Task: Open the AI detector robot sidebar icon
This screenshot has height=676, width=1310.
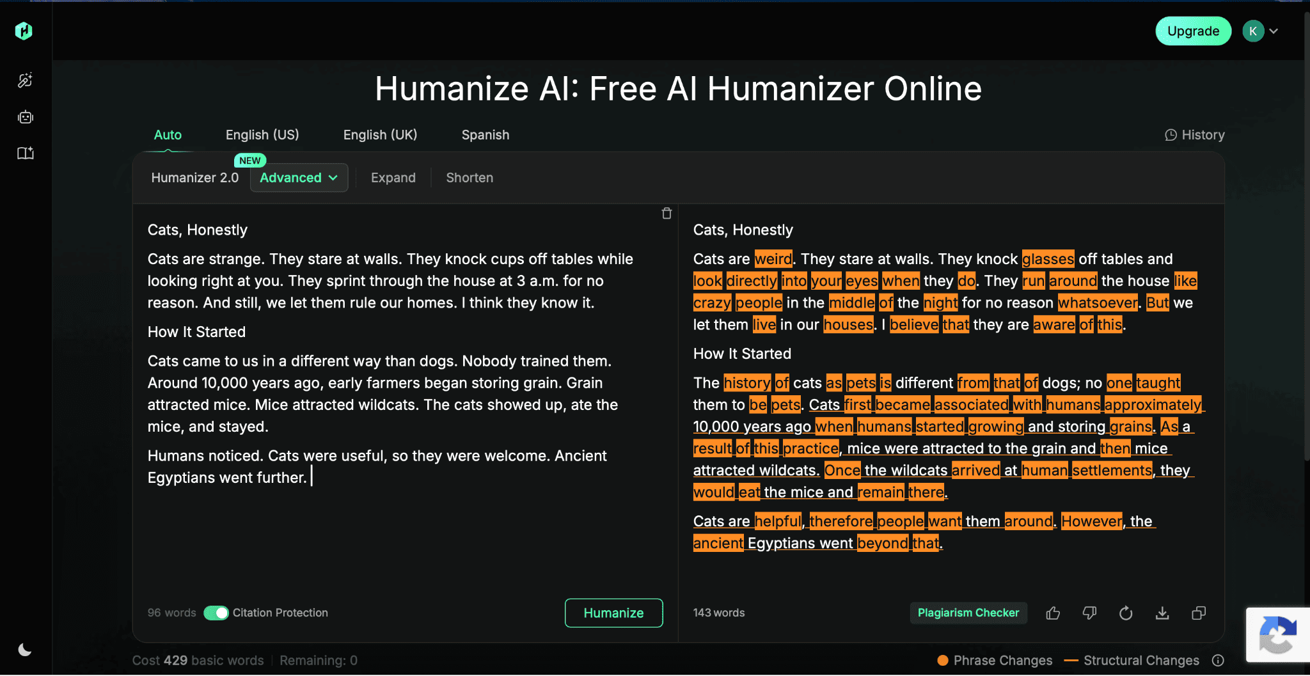Action: click(25, 117)
